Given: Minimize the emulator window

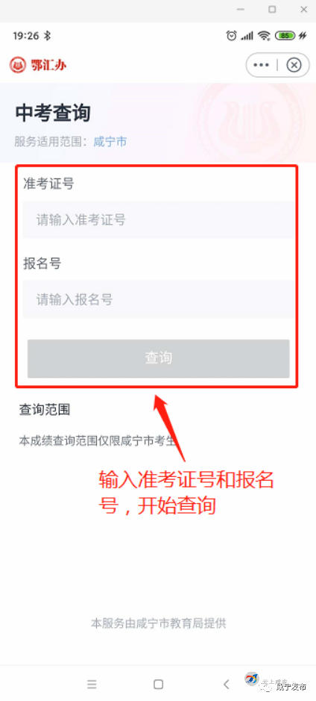Looking at the screenshot, I should 241,10.
